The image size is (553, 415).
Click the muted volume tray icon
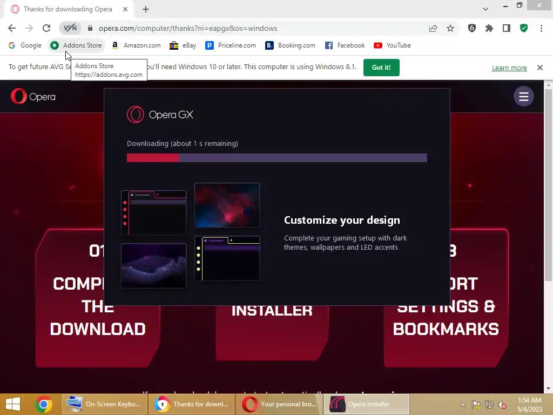coord(502,404)
